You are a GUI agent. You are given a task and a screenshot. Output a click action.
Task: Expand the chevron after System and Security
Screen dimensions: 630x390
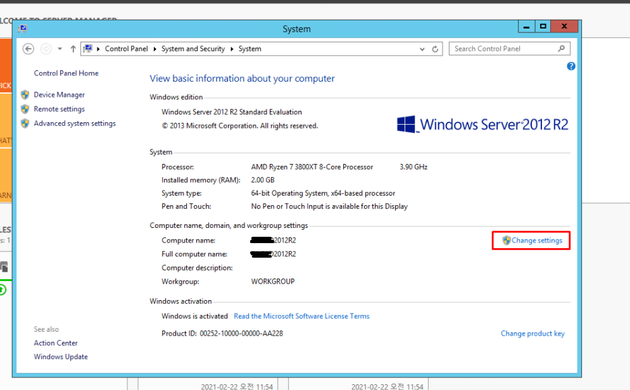[232, 49]
